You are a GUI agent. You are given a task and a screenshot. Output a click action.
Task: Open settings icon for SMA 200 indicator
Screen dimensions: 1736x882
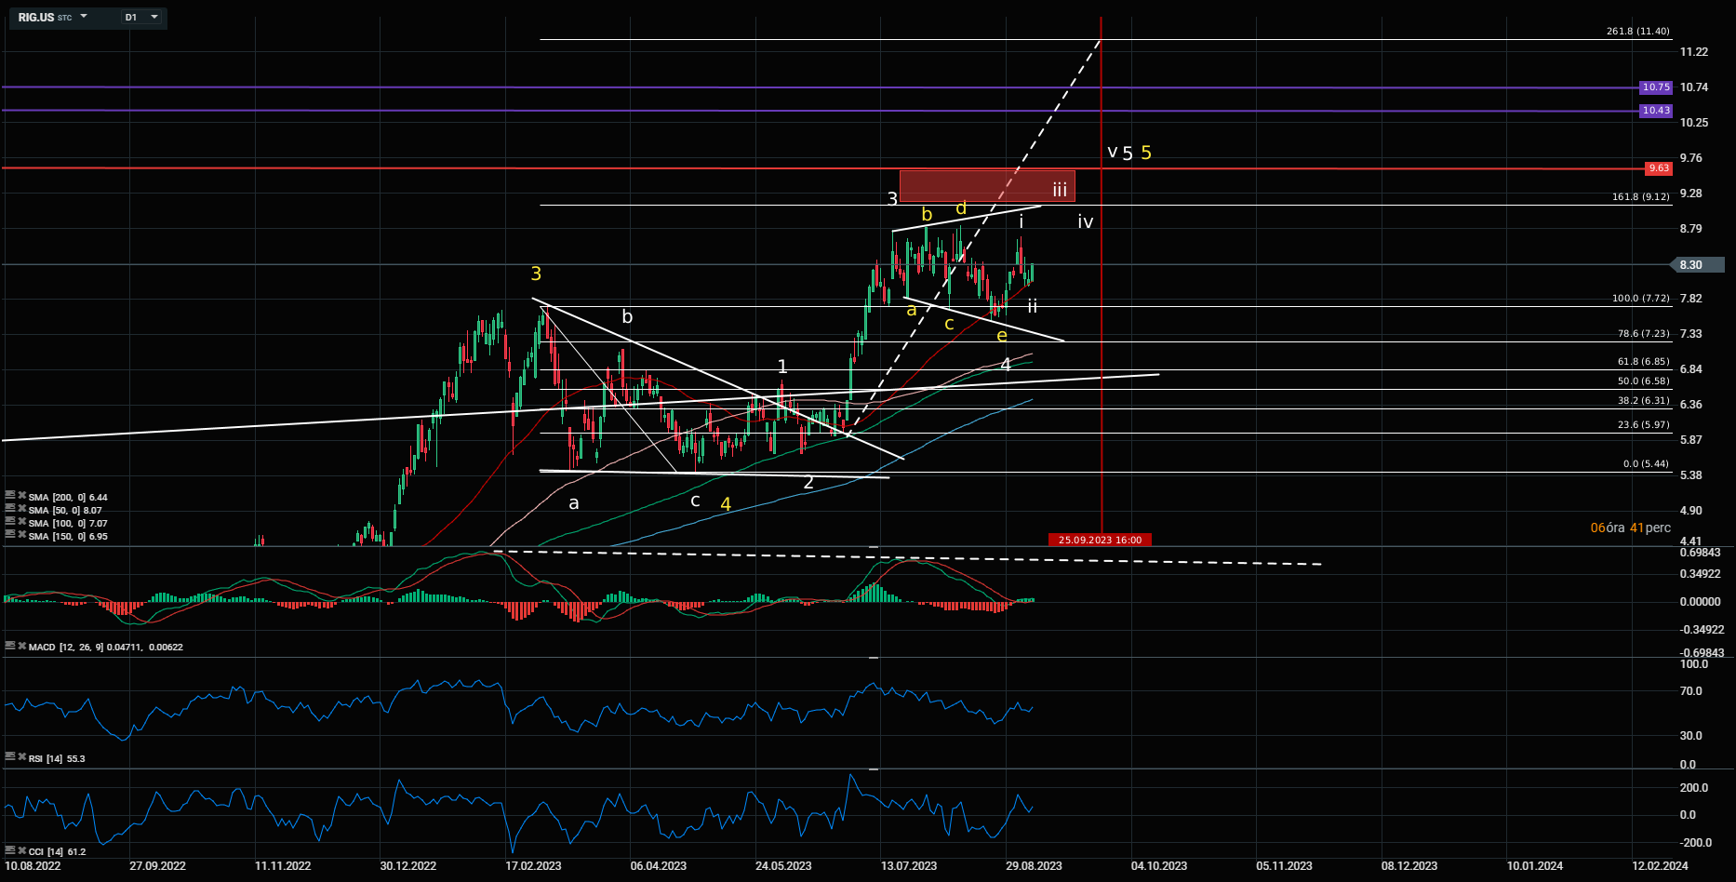coord(9,497)
